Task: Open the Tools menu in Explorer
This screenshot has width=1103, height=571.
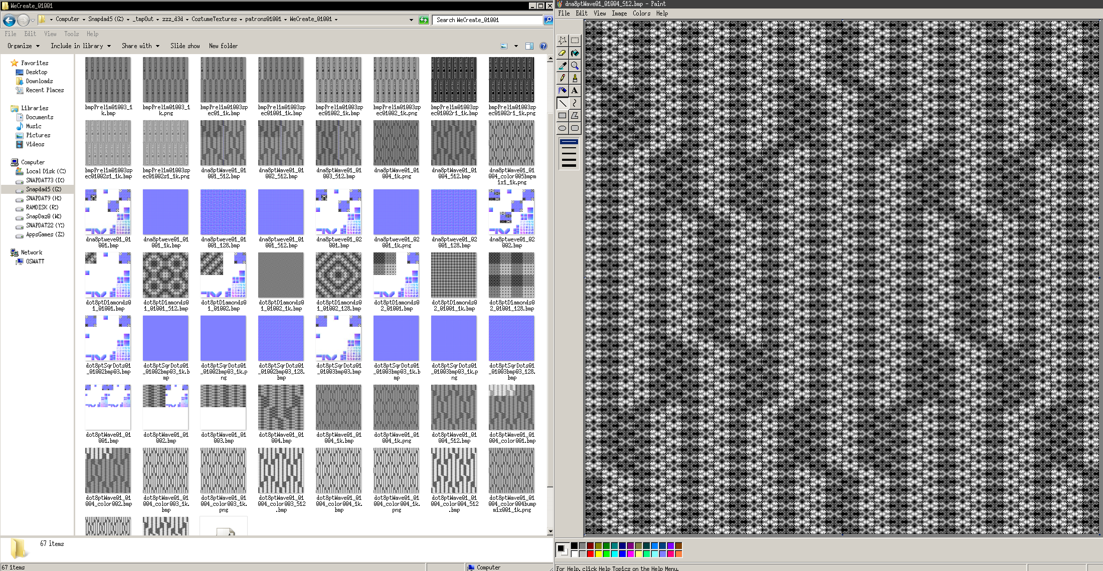Action: coord(71,34)
